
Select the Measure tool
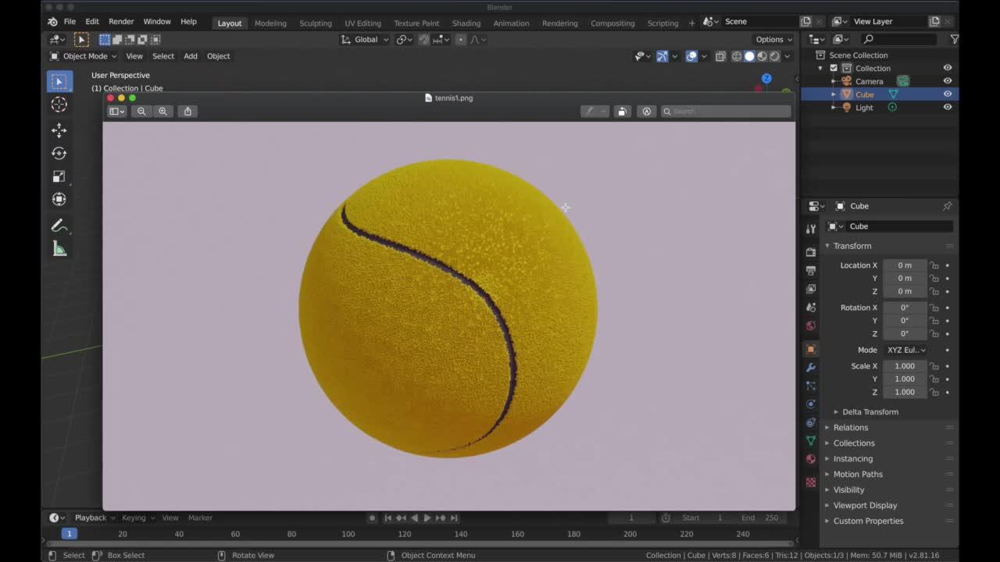(59, 248)
